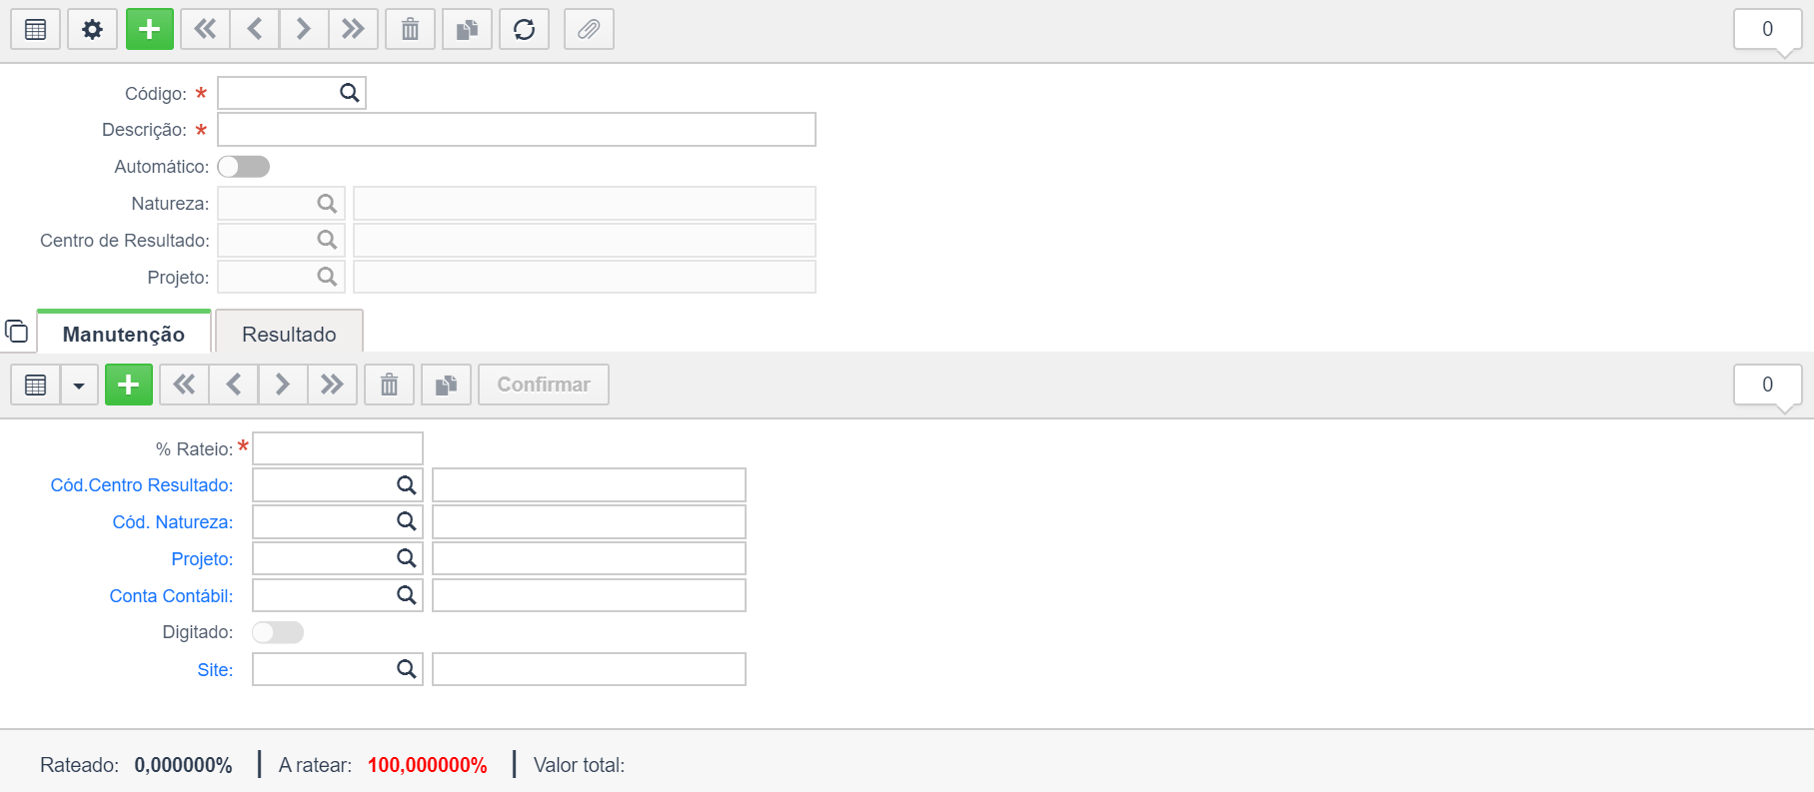The height and width of the screenshot is (792, 1814).
Task: Select the Manutenção tab
Action: coord(124,334)
